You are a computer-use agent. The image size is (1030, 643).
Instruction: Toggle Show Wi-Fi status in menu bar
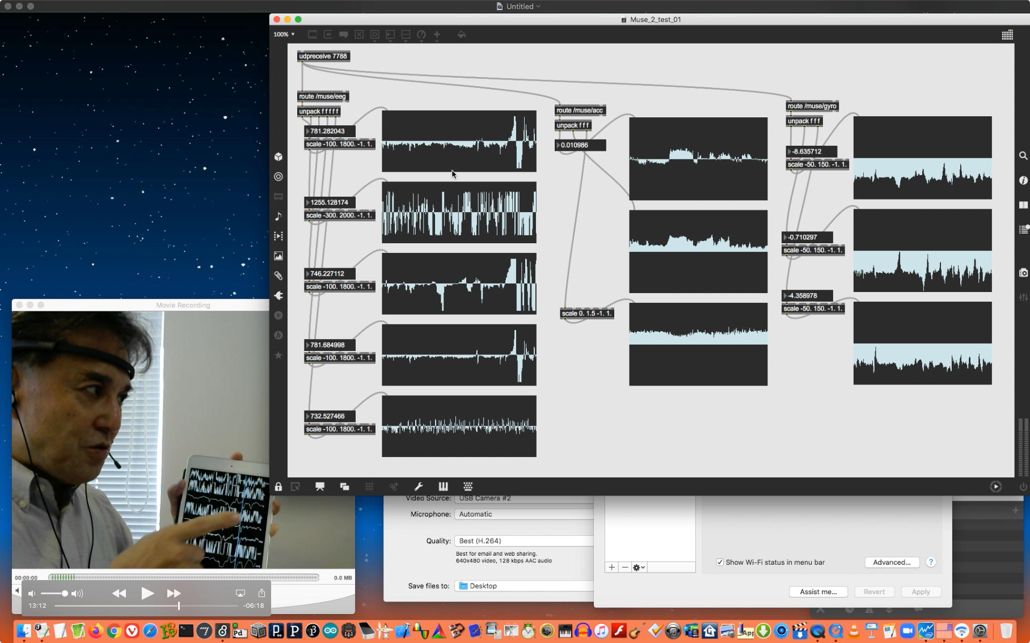[720, 562]
